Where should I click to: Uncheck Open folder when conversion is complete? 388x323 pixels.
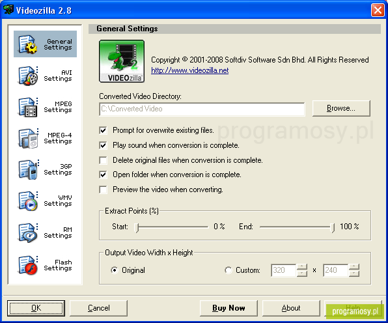click(x=104, y=175)
